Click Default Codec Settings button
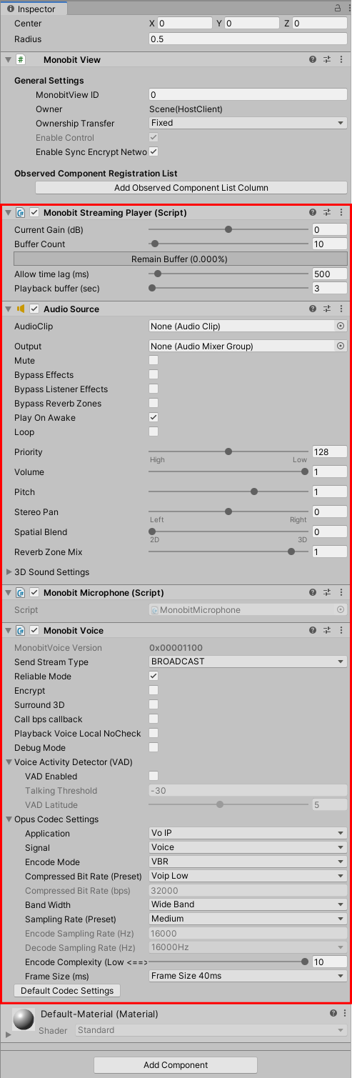This screenshot has width=352, height=1078. click(x=67, y=991)
